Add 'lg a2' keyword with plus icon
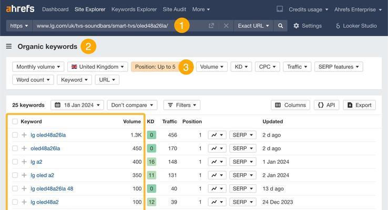 (24, 162)
